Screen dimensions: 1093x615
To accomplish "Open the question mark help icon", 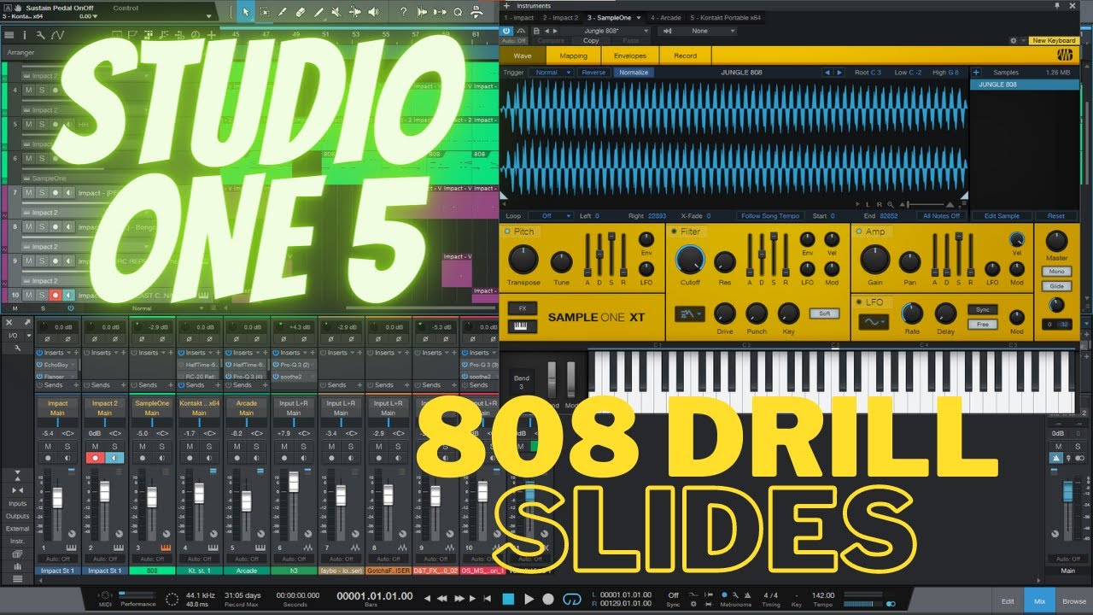I will pyautogui.click(x=403, y=12).
